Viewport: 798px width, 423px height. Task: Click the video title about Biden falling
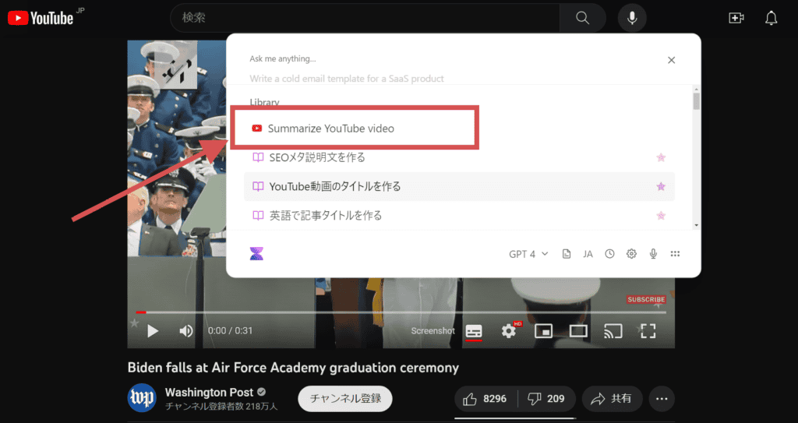[293, 368]
